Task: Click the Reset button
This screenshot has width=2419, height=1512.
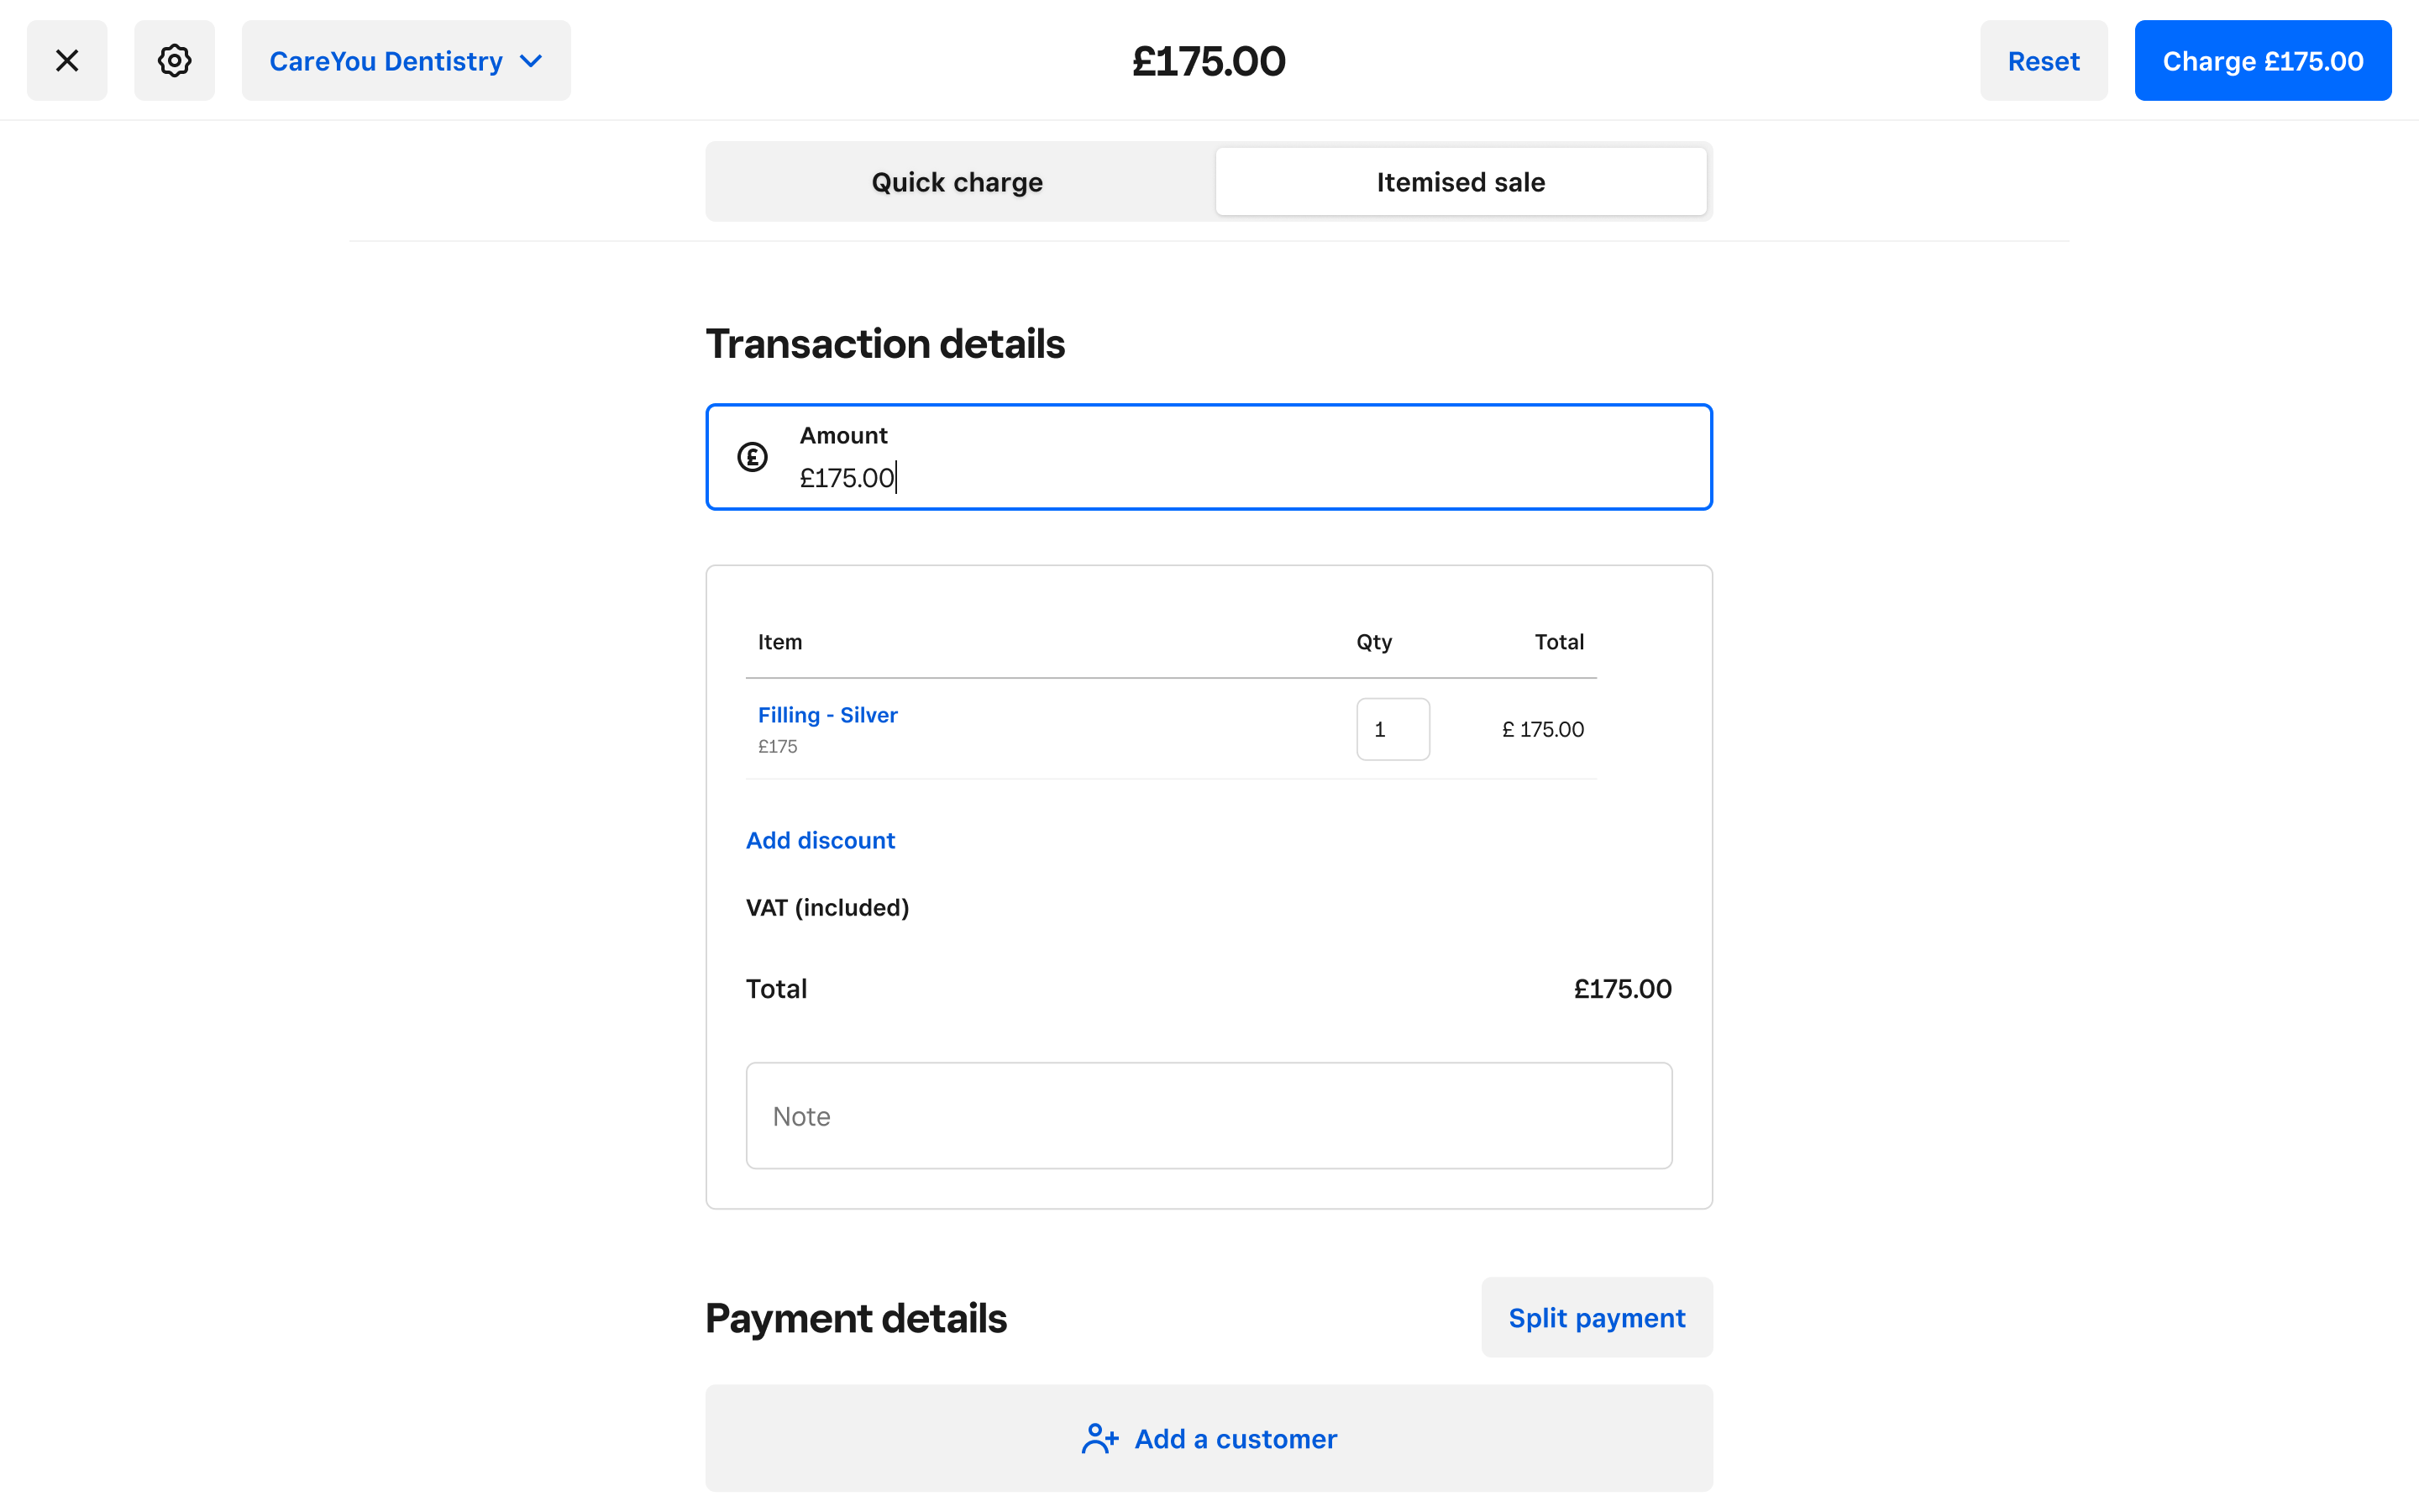Action: 2044,60
